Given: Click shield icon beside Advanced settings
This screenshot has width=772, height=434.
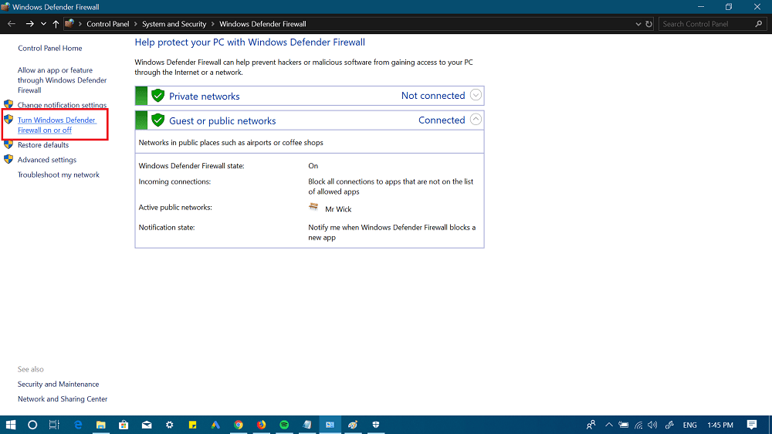Looking at the screenshot, I should [x=8, y=159].
